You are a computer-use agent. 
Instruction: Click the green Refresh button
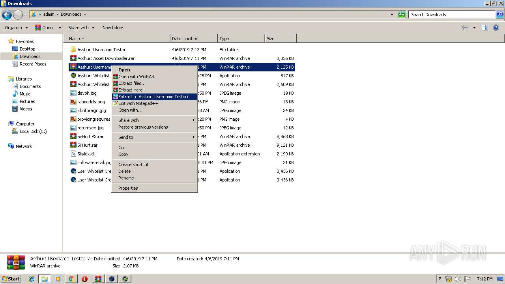coord(402,15)
